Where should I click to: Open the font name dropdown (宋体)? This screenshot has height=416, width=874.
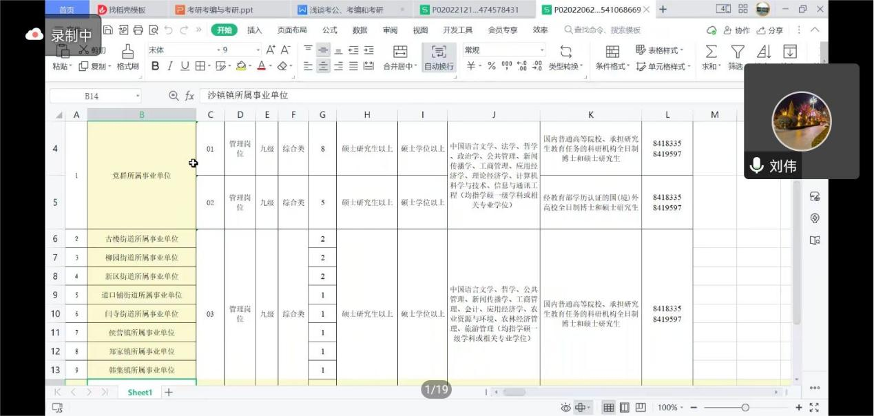pos(180,50)
